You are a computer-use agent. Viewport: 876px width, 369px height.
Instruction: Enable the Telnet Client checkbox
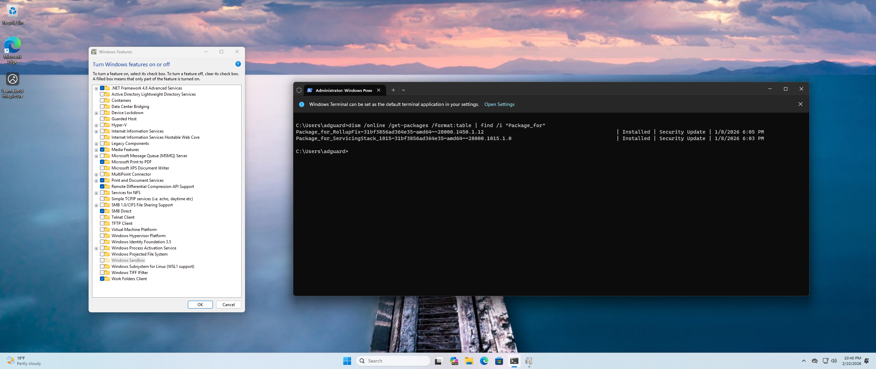[102, 217]
